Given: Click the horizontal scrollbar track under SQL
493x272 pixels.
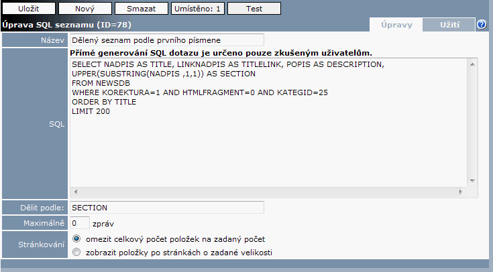Looking at the screenshot, I should coord(268,192).
